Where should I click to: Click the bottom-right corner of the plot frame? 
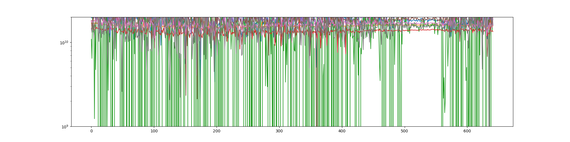[513, 126]
